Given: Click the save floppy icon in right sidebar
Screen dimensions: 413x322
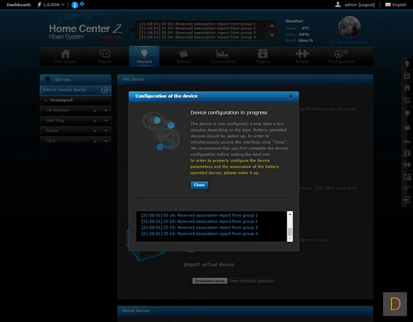Looking at the screenshot, I should [407, 76].
